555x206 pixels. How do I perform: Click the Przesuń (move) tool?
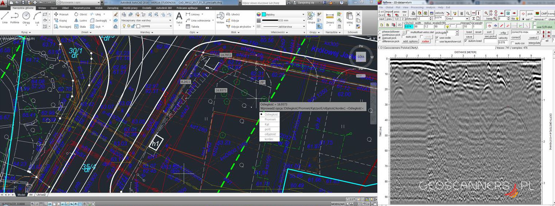(x=61, y=14)
